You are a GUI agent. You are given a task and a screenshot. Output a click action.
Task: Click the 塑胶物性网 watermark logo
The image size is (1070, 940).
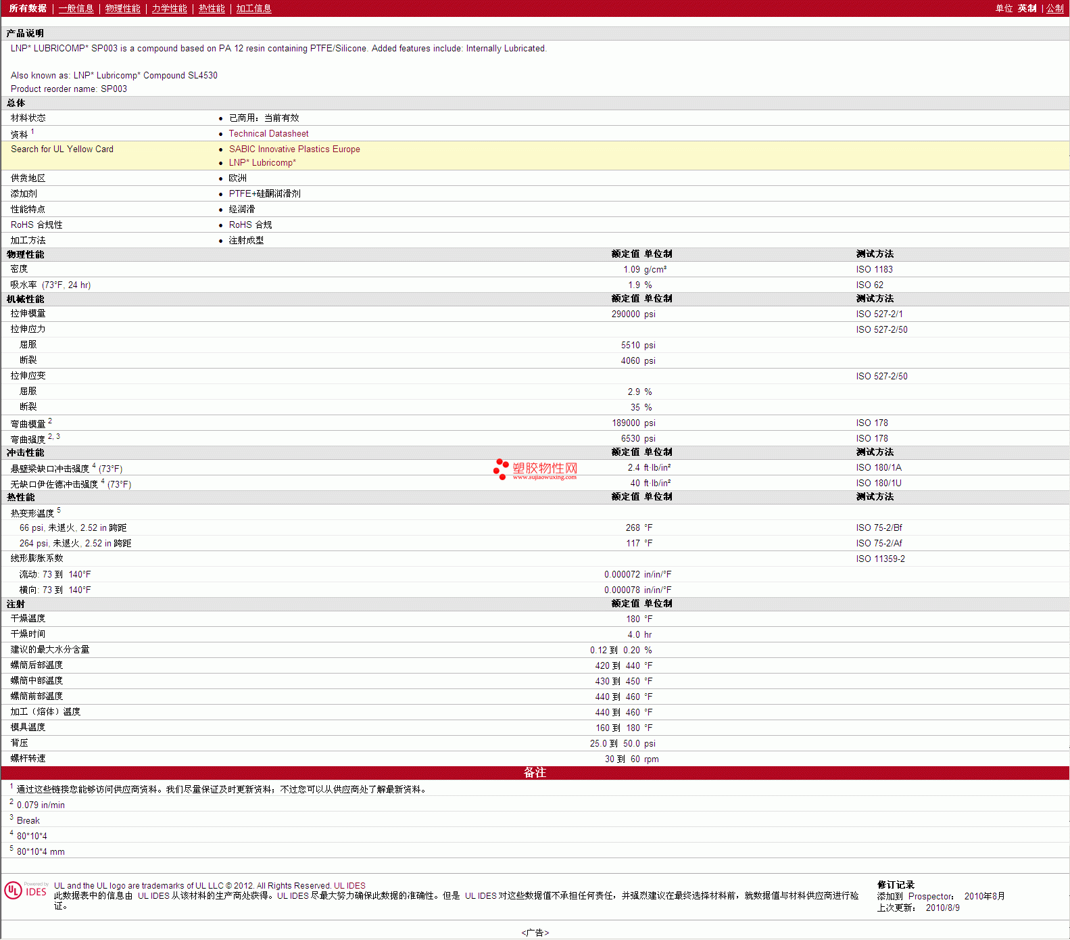coord(535,469)
